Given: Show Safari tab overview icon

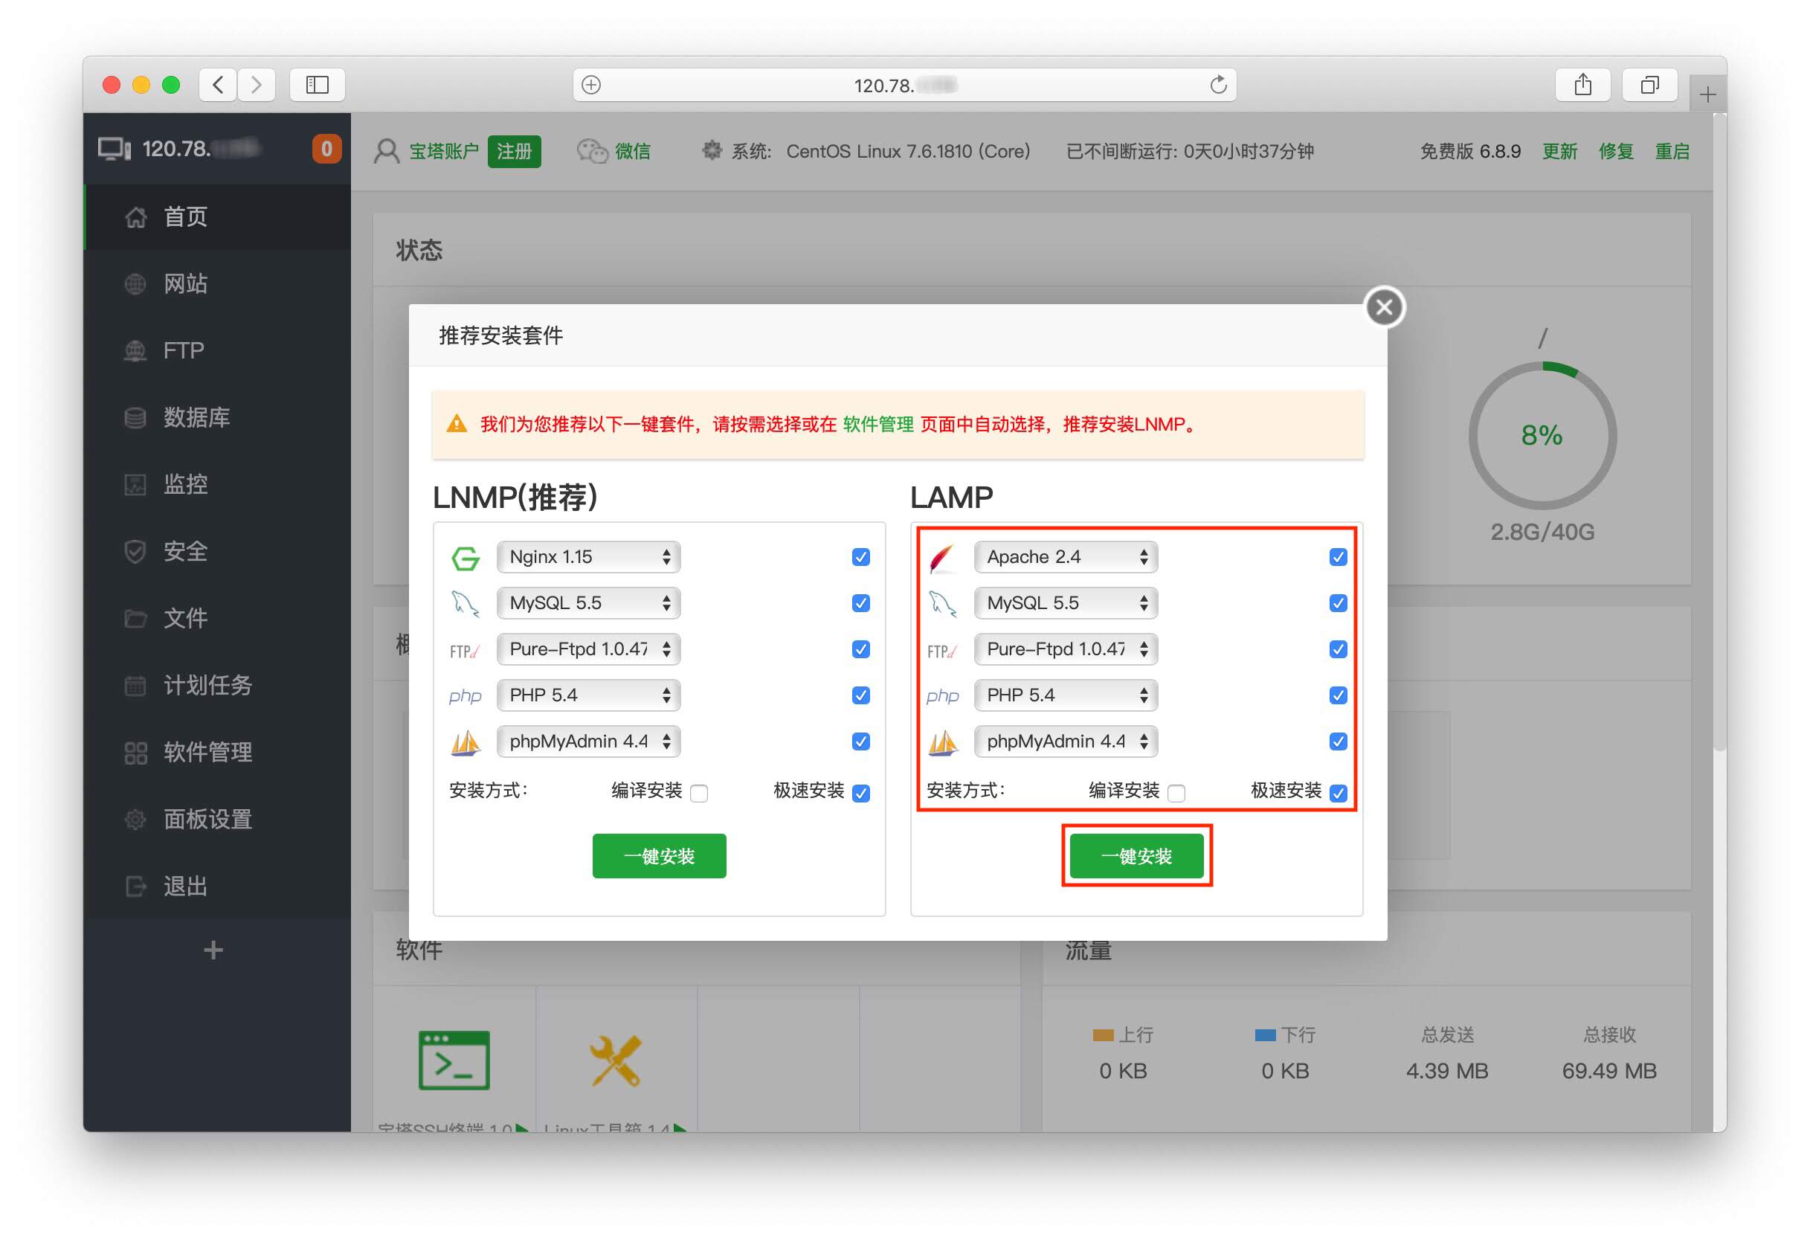Looking at the screenshot, I should pos(1649,85).
